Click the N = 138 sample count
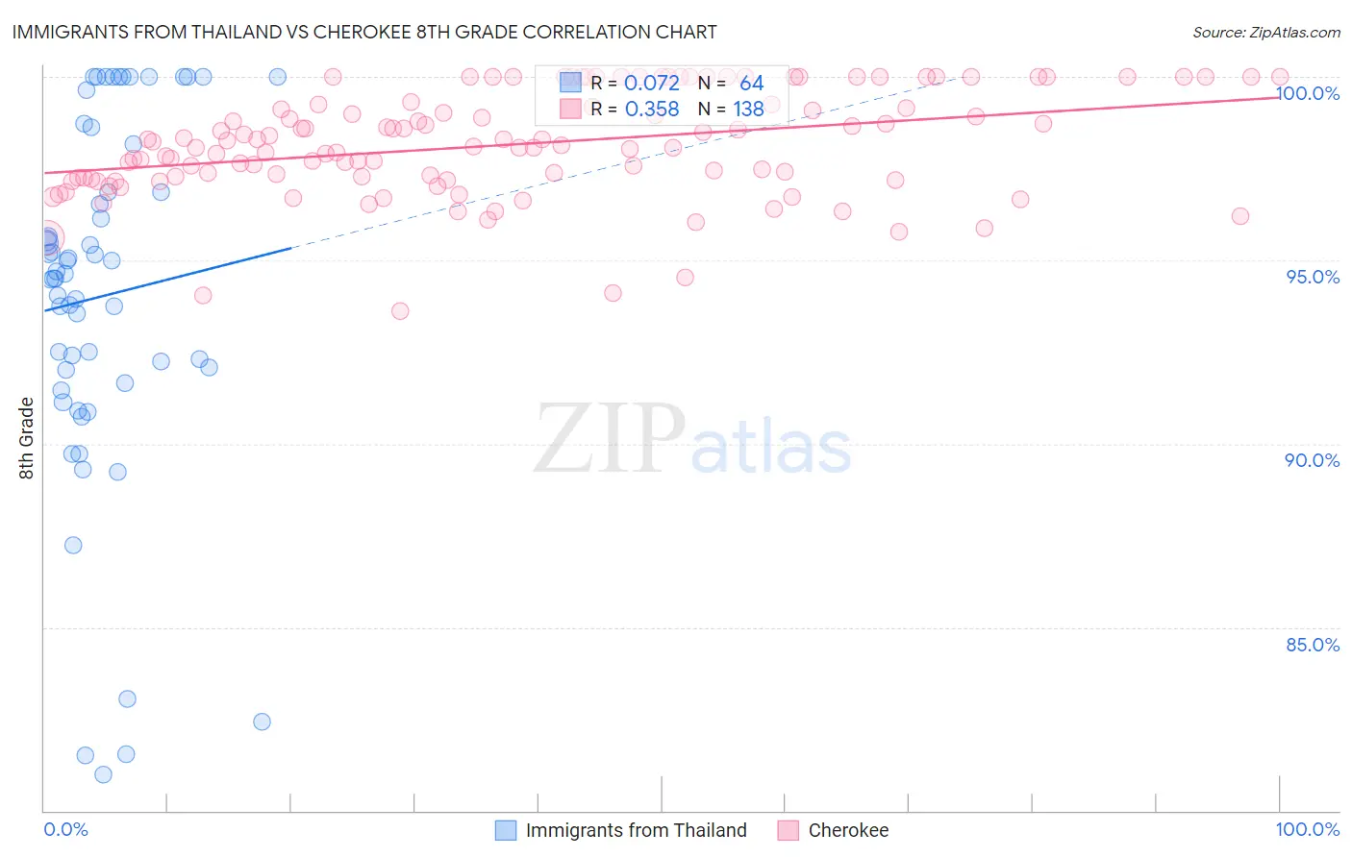The image size is (1352, 857). point(731,109)
